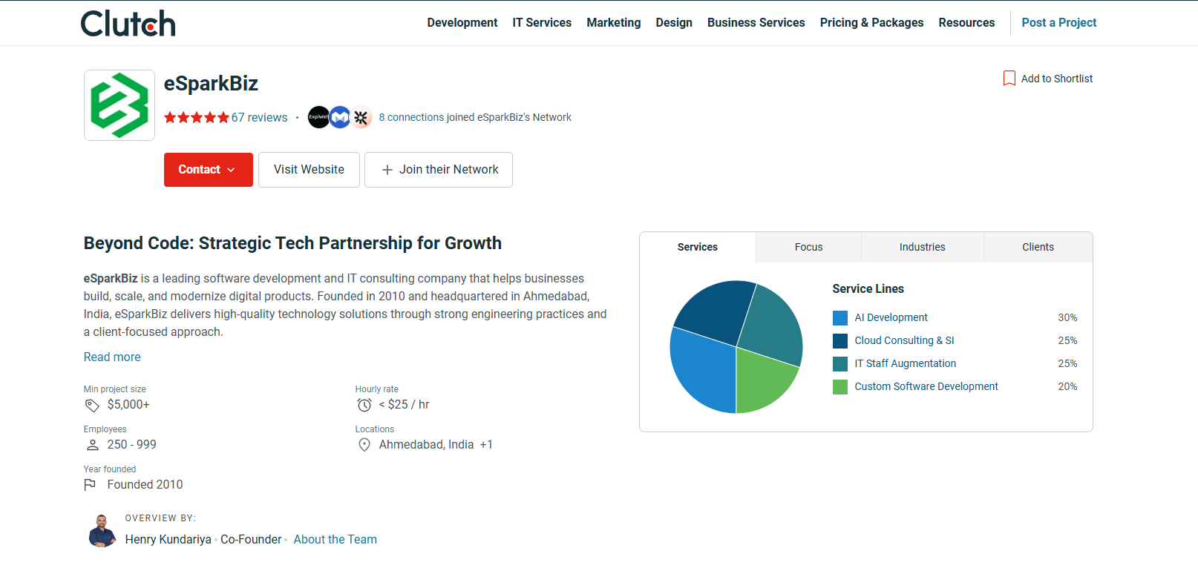Click the pink asterisk connection avatar
This screenshot has width=1198, height=565.
361,117
